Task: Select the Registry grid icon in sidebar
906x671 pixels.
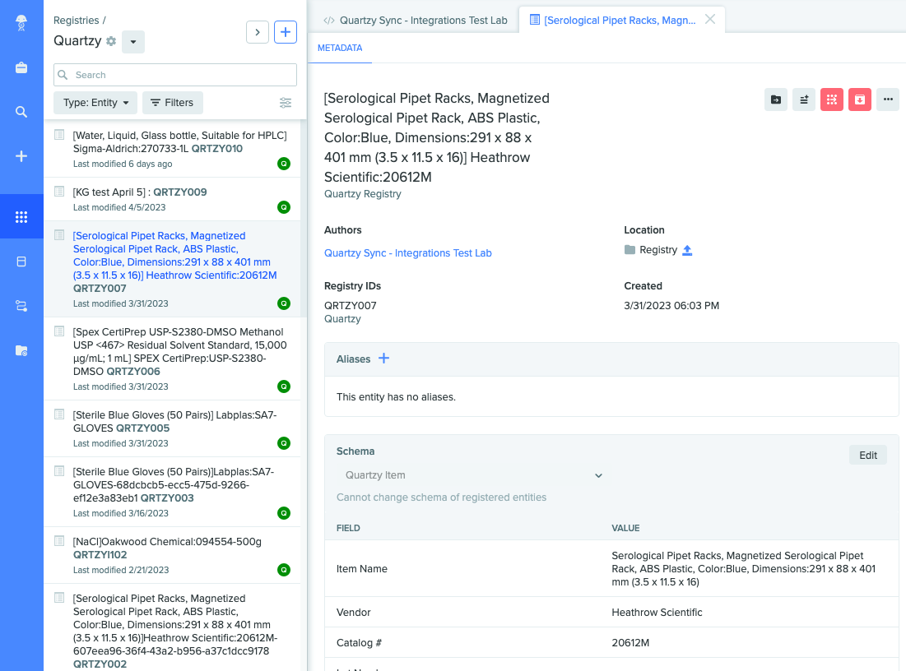Action: (21, 217)
